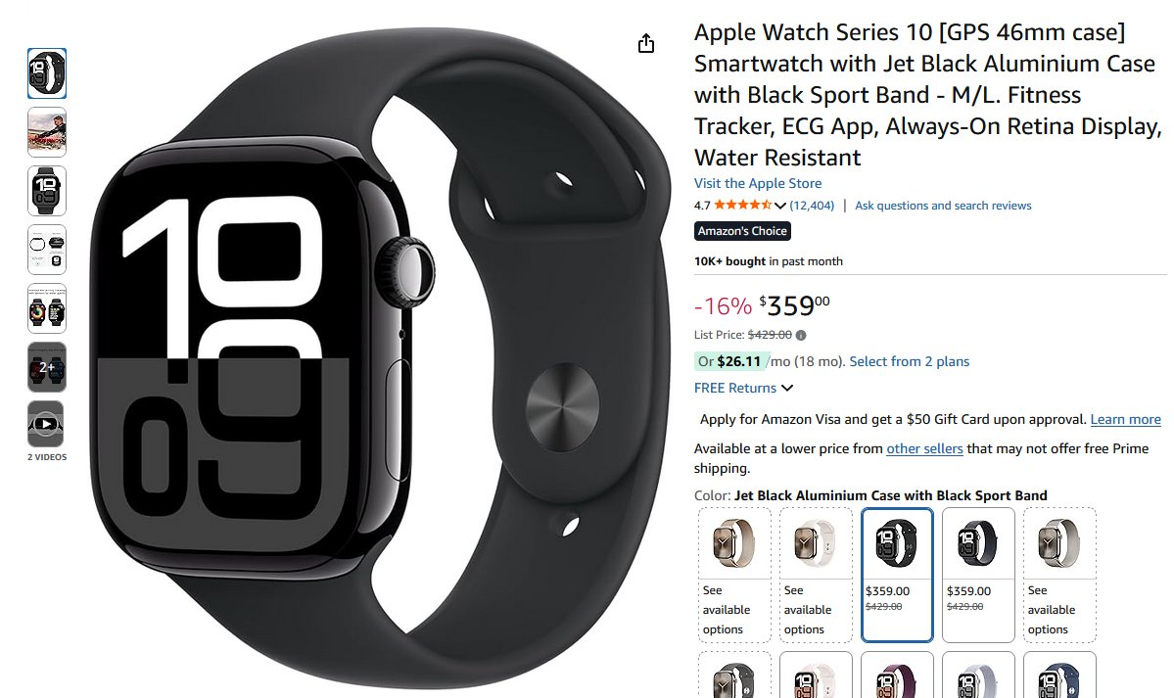
Task: Select the natural titanium Milanese swatch option
Action: (x=1059, y=575)
